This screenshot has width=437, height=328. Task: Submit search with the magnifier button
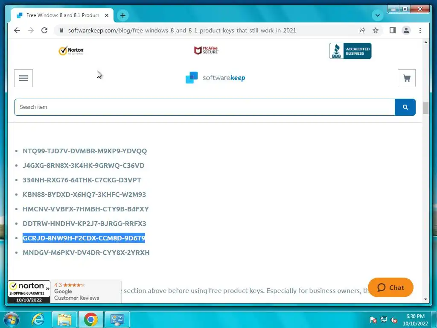pos(405,107)
